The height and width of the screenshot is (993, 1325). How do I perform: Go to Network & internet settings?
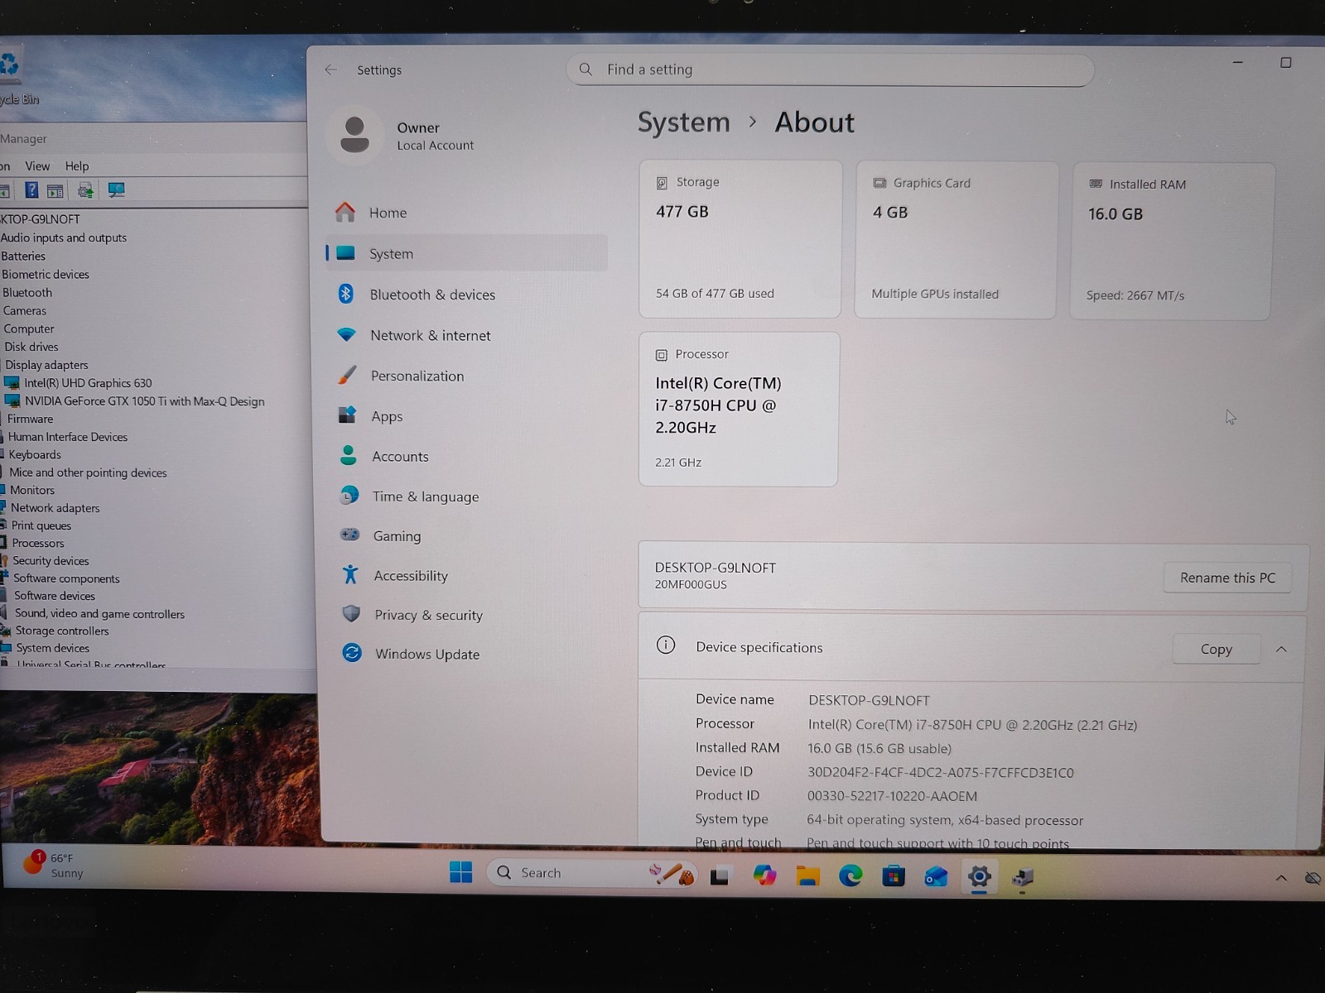coord(466,335)
